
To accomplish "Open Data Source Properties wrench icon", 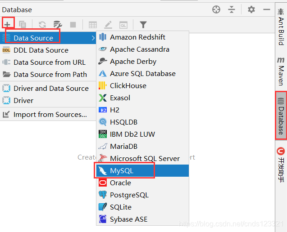I will click(x=58, y=24).
